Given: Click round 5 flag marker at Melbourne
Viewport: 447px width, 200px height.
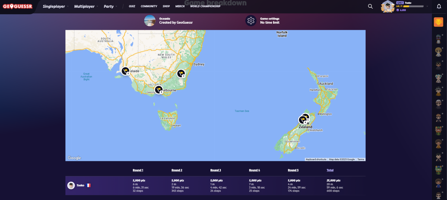Looking at the screenshot, I should tap(159, 90).
